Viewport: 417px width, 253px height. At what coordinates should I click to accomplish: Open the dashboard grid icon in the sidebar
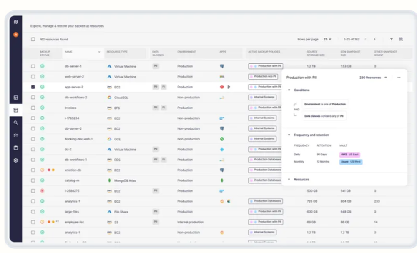point(16,98)
